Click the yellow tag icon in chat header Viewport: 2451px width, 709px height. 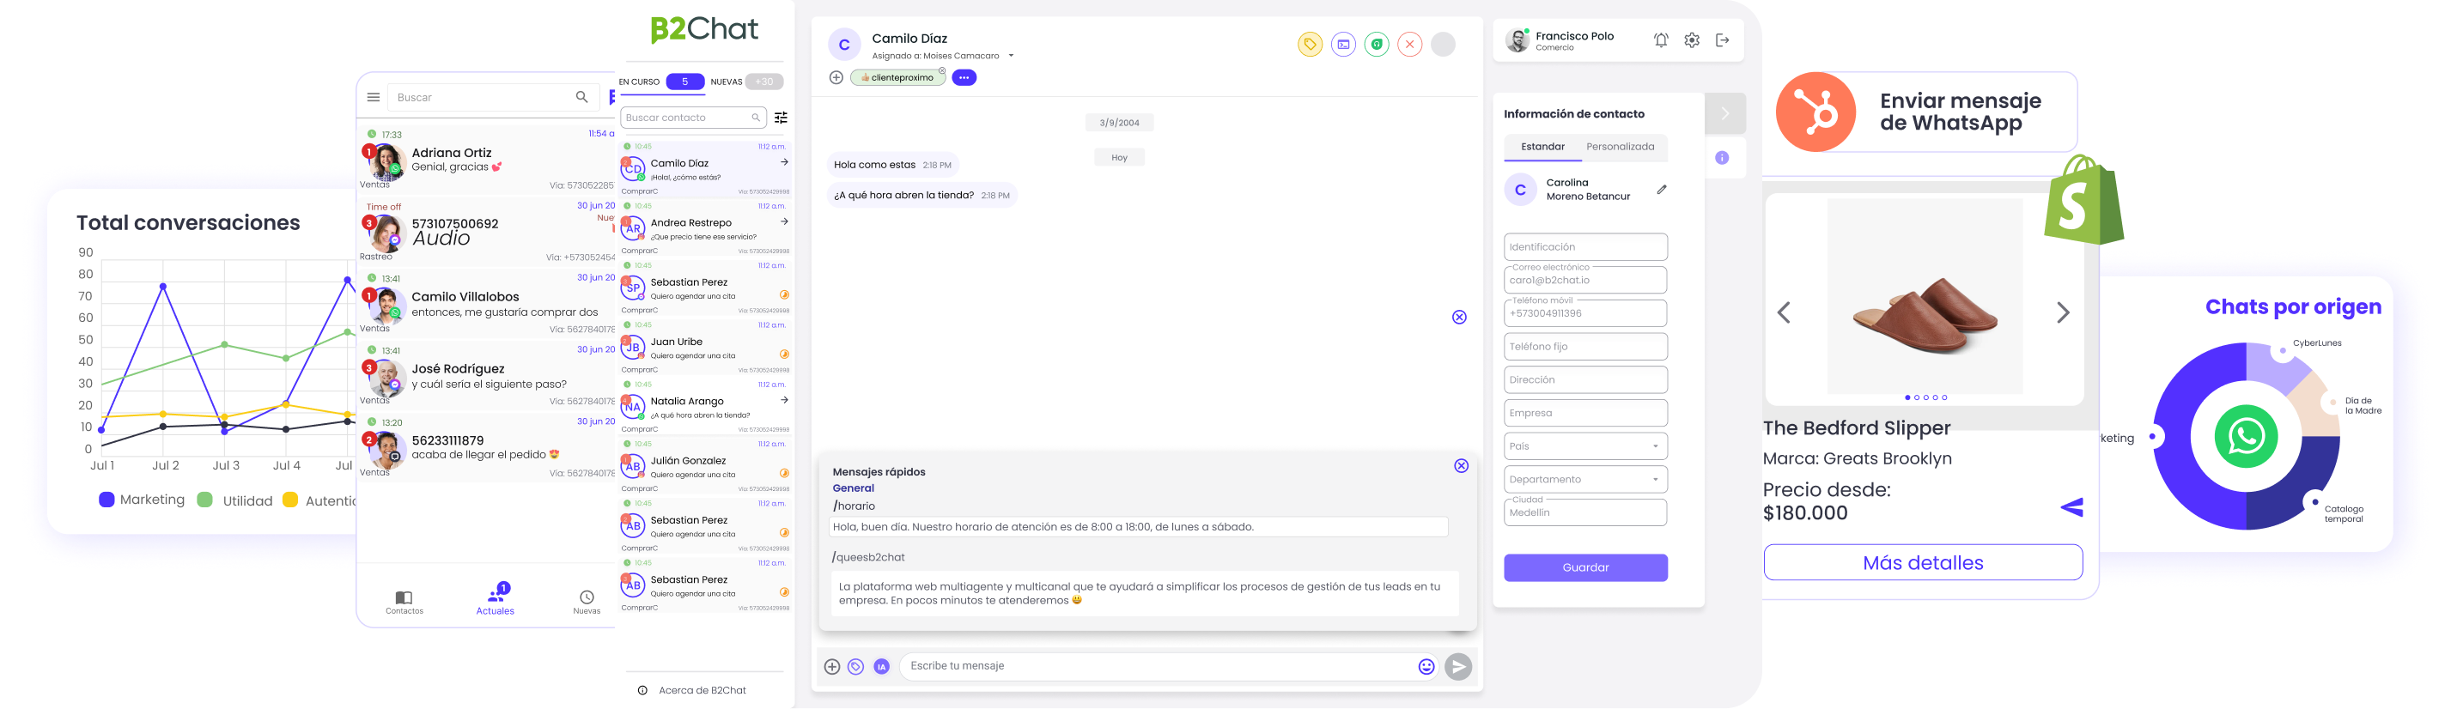[x=1309, y=44]
